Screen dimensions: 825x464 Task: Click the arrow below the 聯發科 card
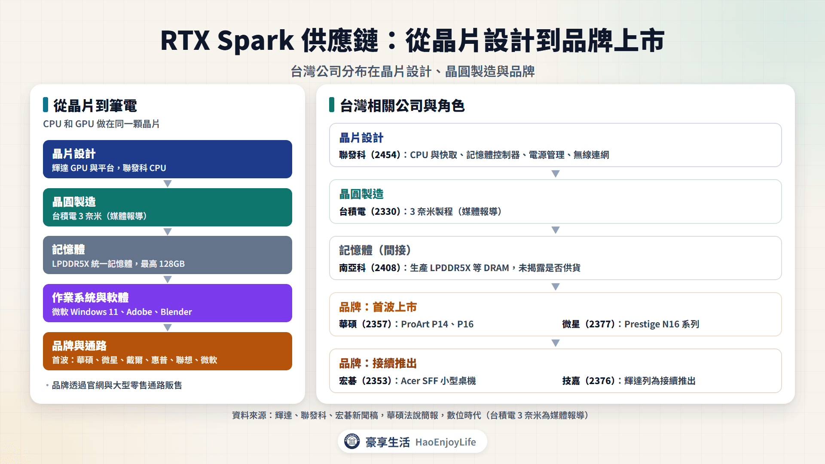[x=556, y=174]
